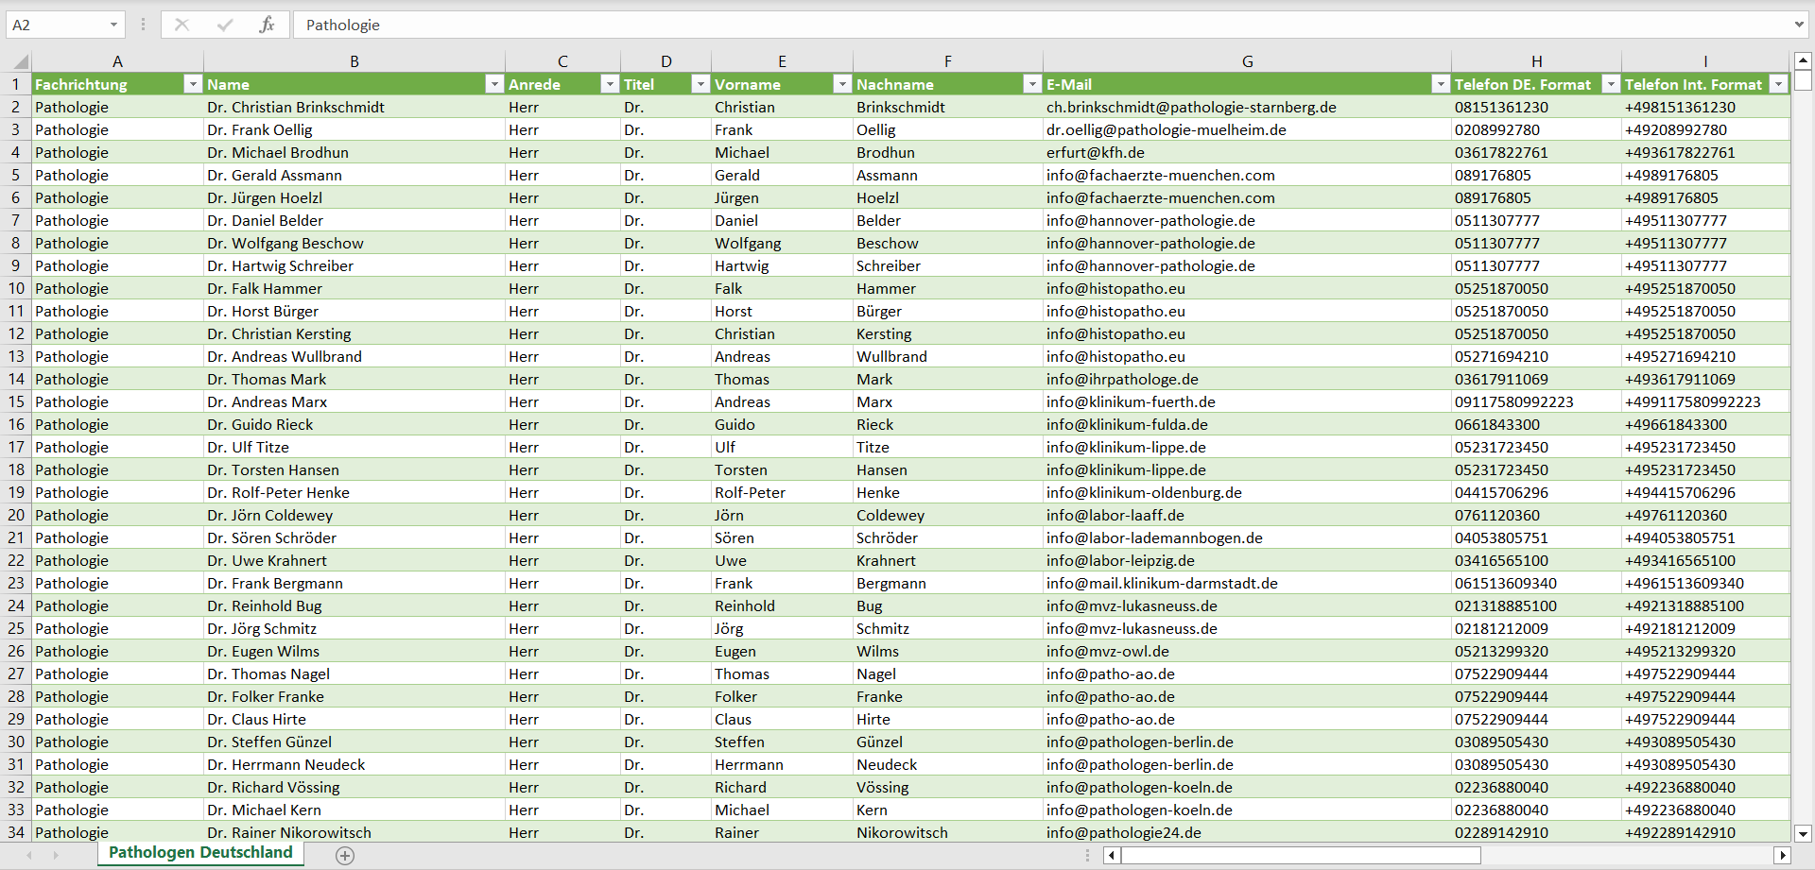Switch to Pathologen Deutschland sheet tab

pyautogui.click(x=200, y=852)
